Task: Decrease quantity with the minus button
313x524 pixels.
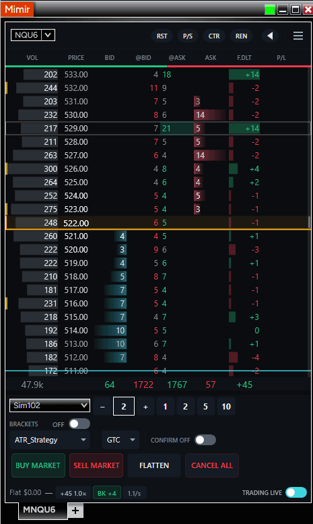Action: point(102,407)
